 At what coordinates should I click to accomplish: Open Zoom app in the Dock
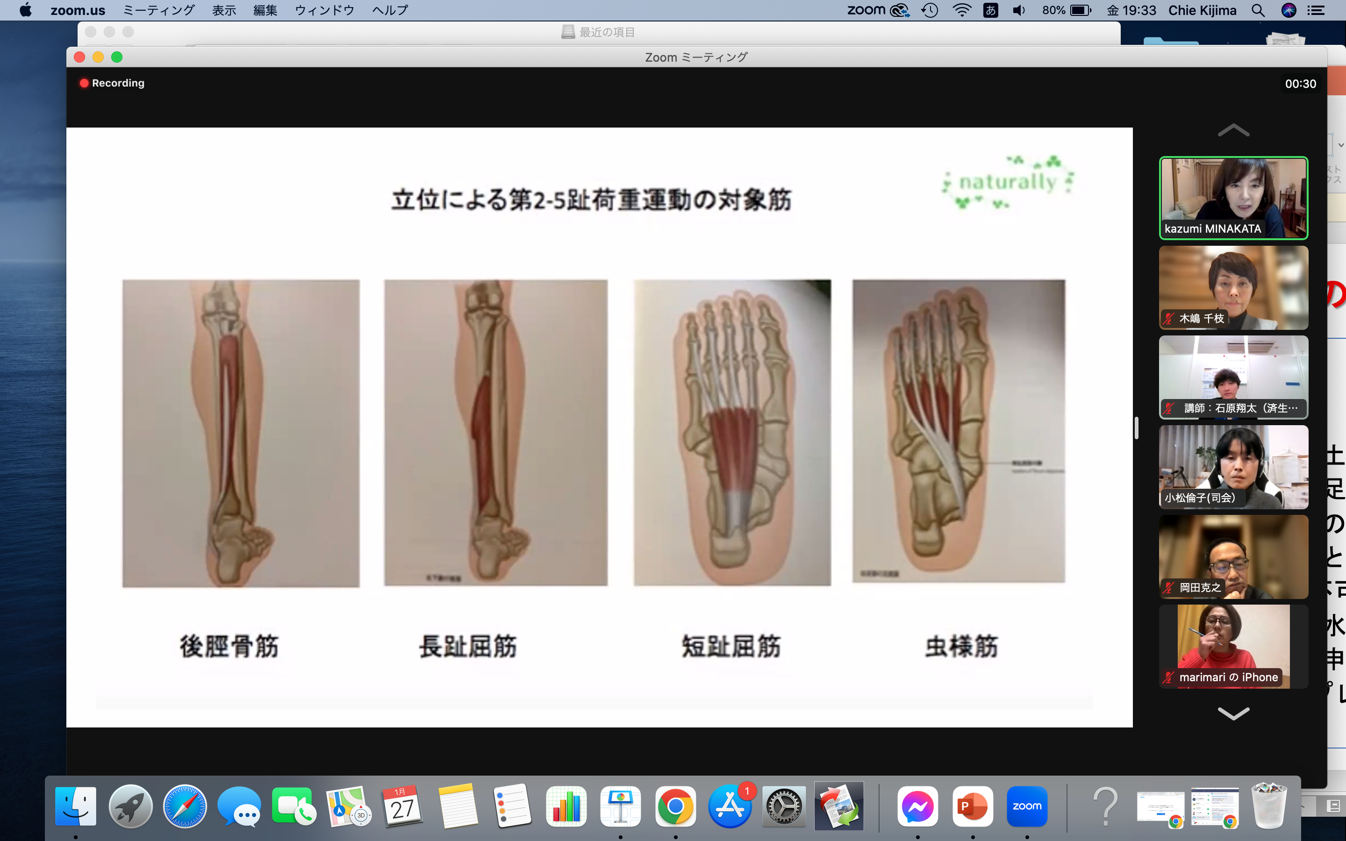pos(1027,806)
